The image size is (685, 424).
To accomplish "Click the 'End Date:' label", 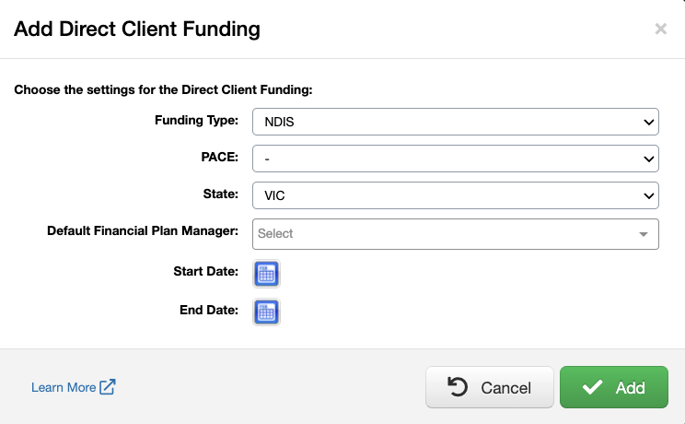I will 208,310.
